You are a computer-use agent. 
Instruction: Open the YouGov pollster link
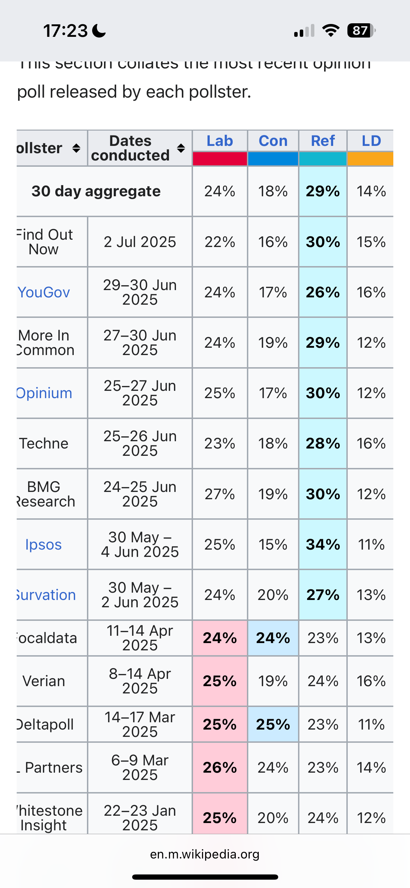[43, 292]
